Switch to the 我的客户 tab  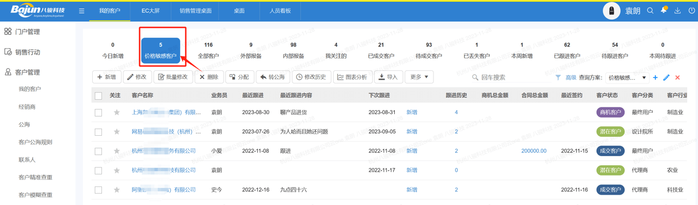pos(110,11)
